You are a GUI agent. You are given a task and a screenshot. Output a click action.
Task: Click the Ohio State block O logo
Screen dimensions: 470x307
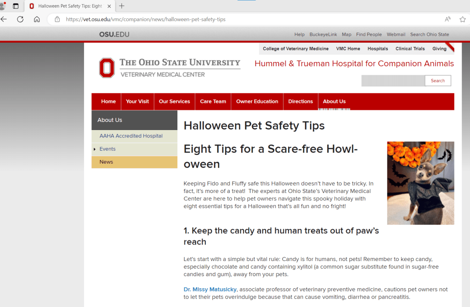[x=107, y=68]
